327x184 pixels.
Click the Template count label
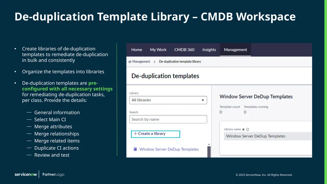coord(230,107)
